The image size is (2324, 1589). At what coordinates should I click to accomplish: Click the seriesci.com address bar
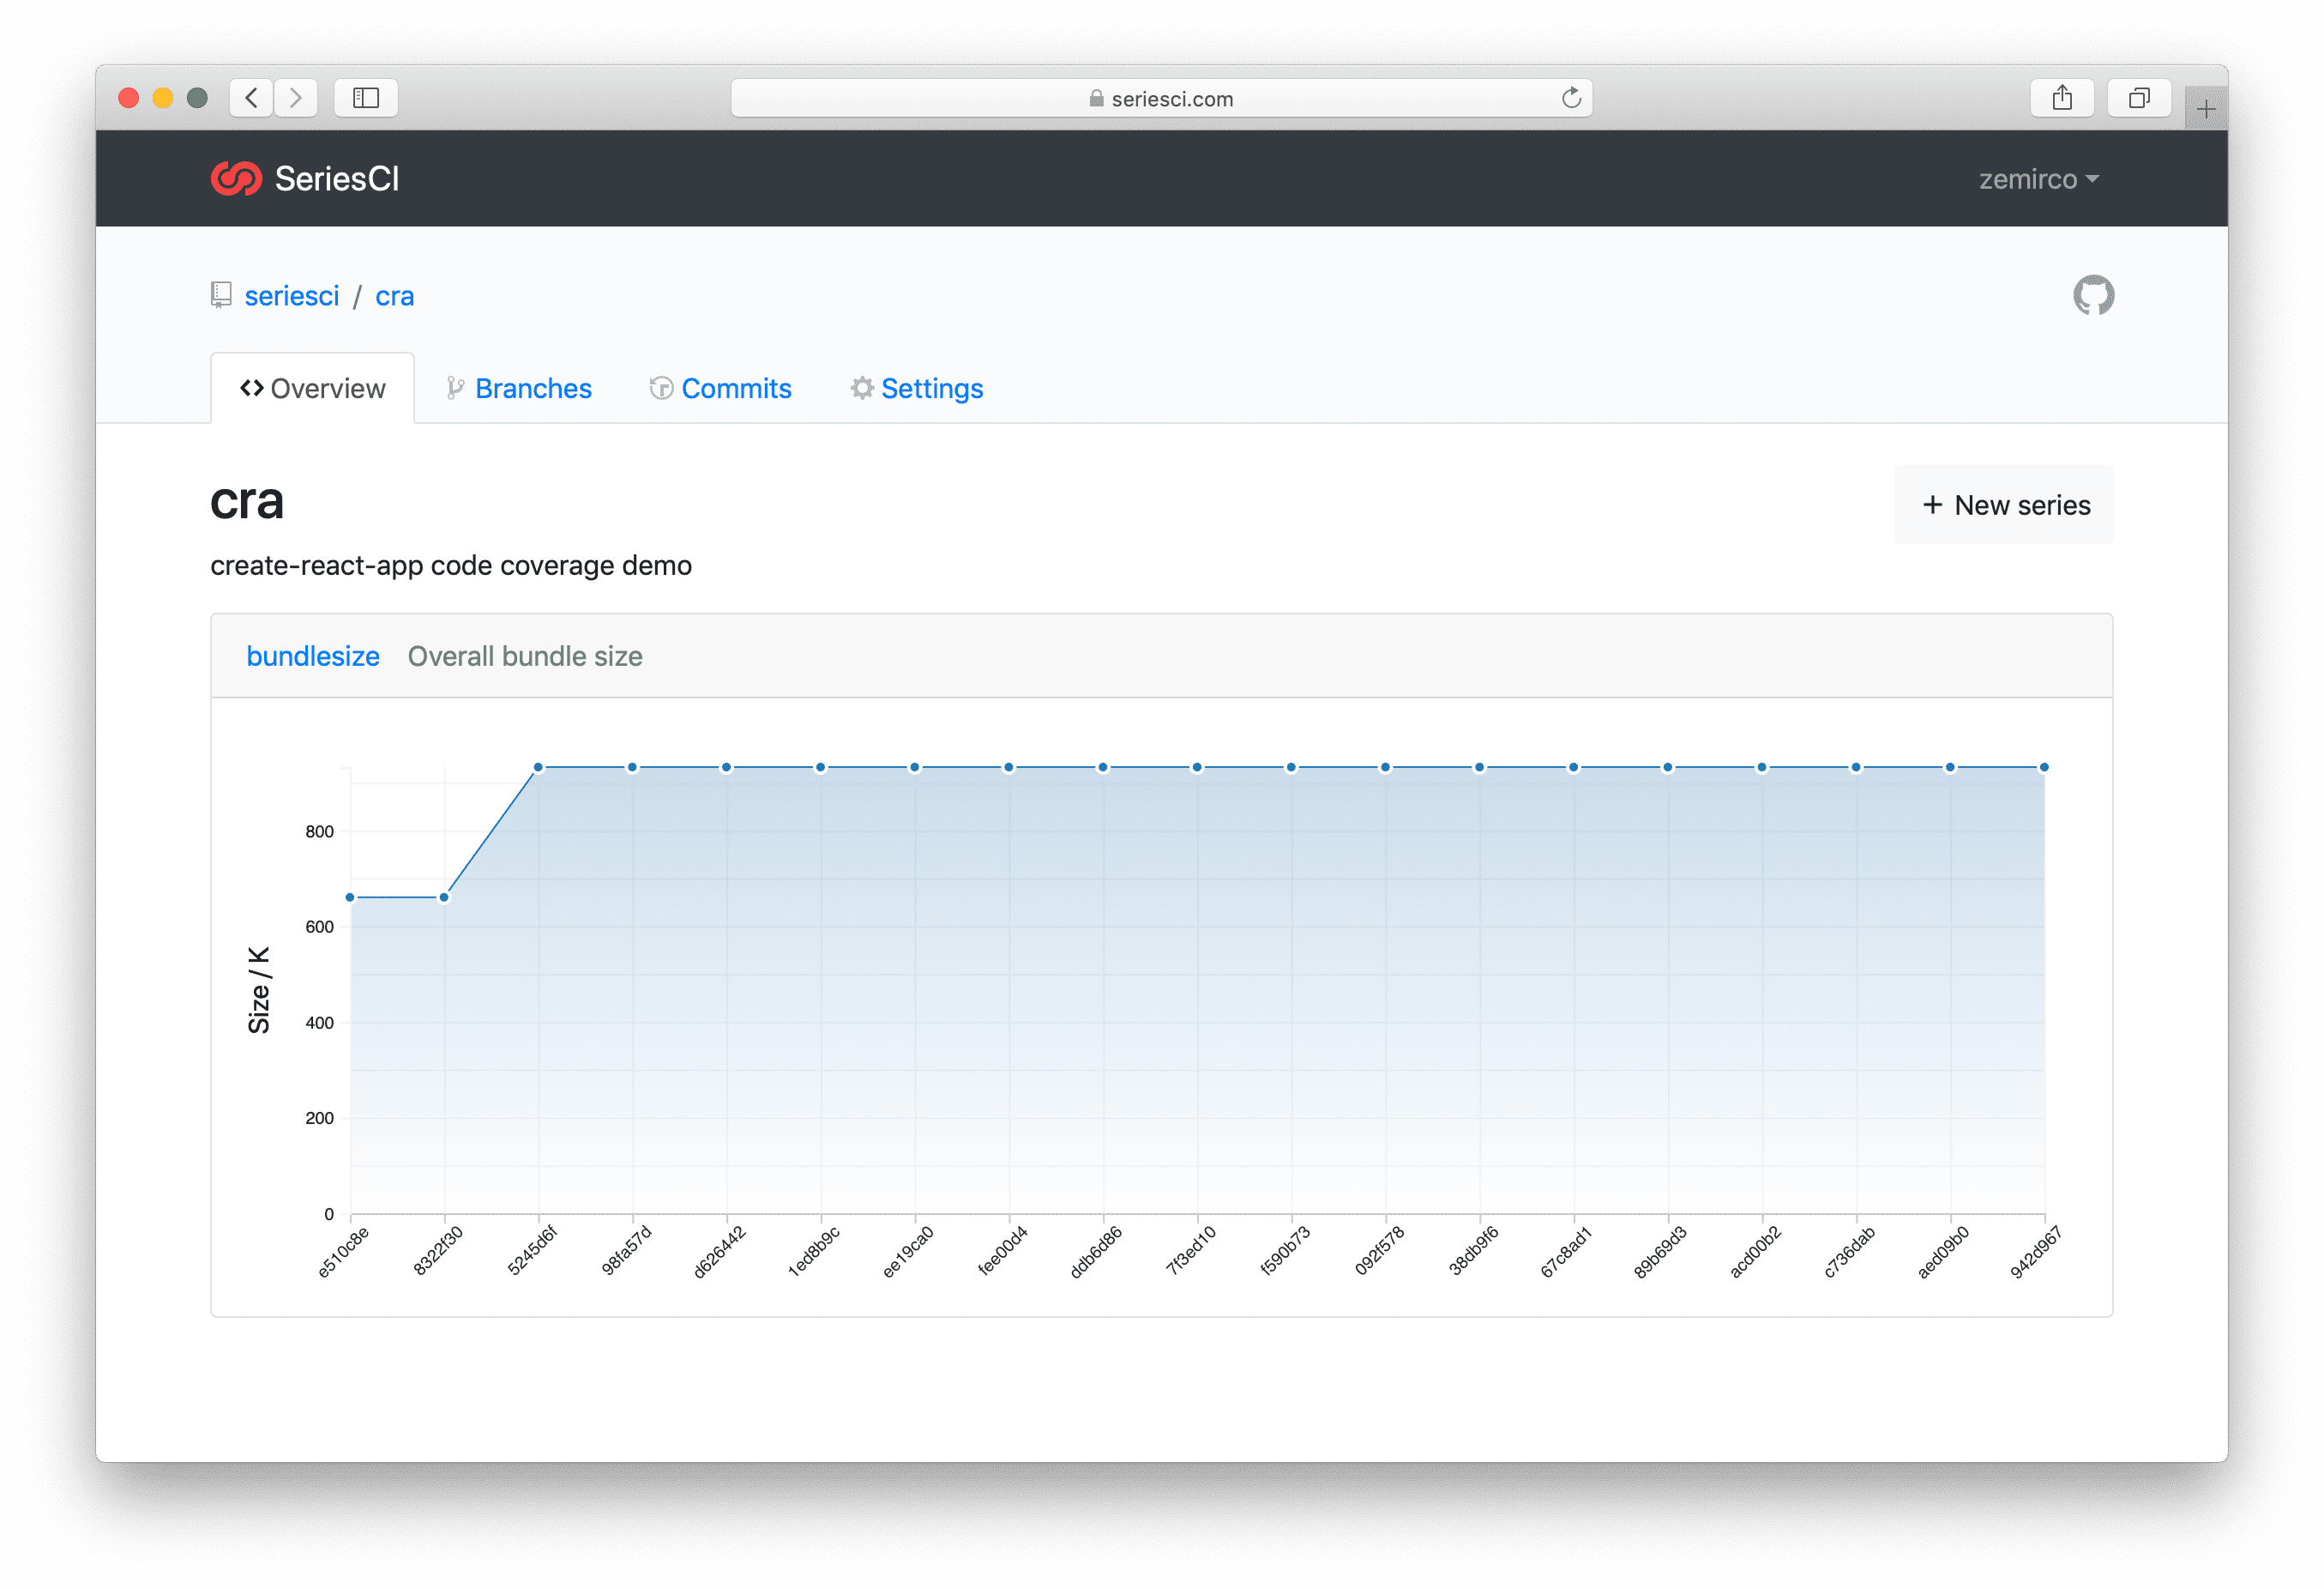click(x=1161, y=98)
